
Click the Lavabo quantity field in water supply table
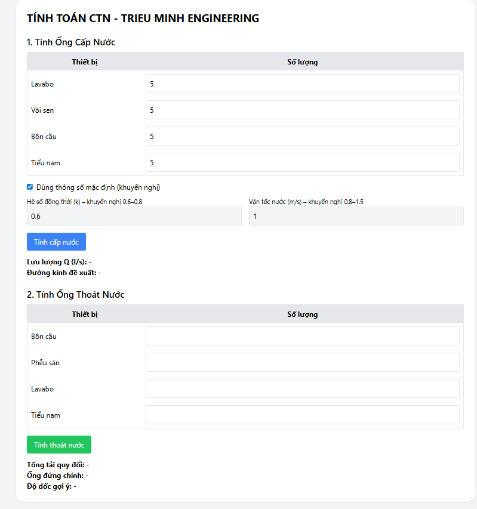[302, 84]
